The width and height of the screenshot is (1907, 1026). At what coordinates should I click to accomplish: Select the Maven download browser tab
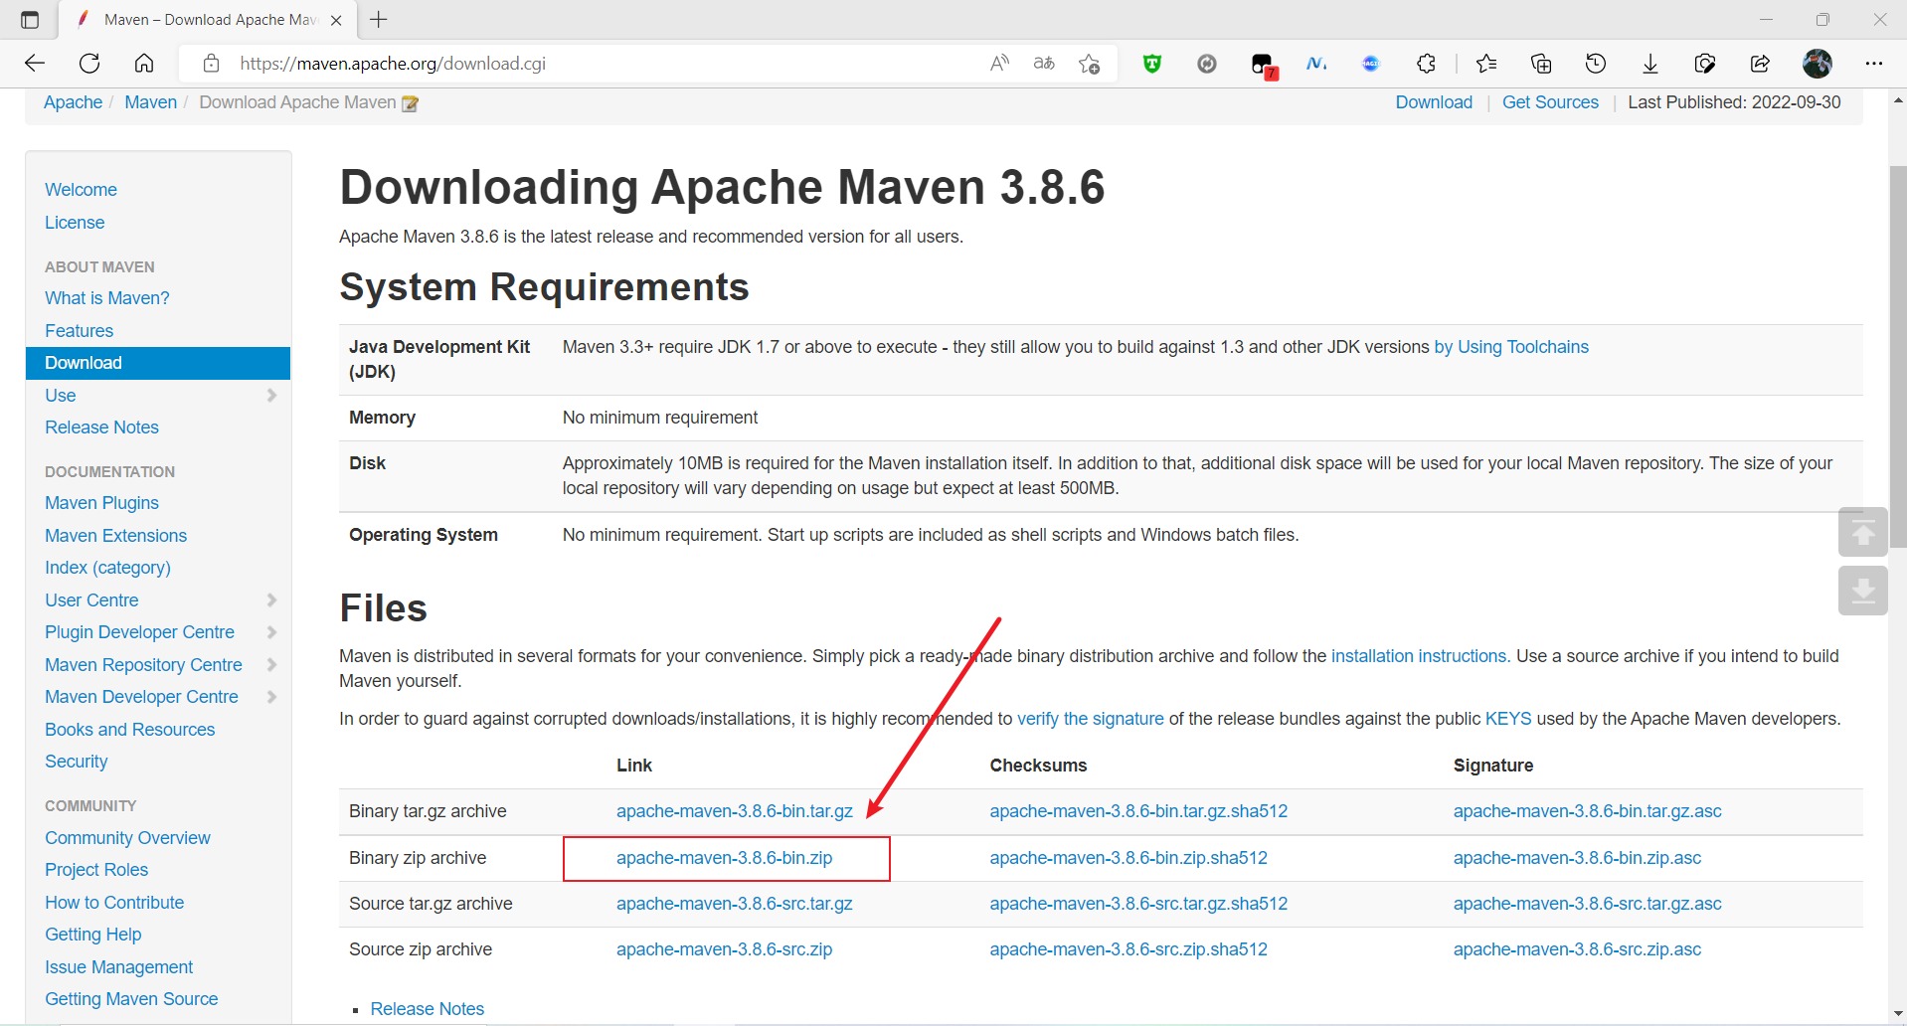coord(199,19)
